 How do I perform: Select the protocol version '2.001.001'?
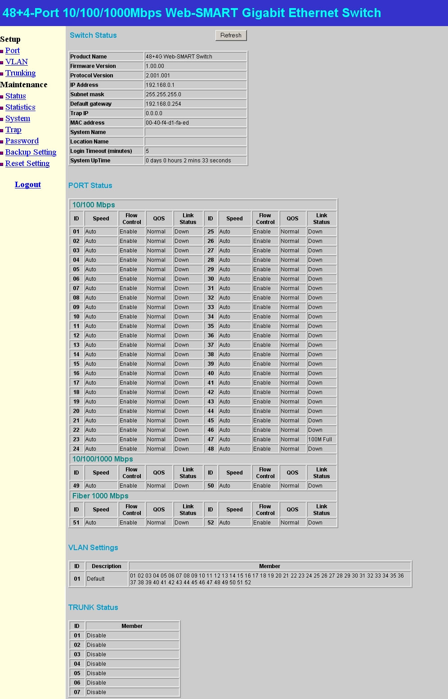pyautogui.click(x=158, y=76)
